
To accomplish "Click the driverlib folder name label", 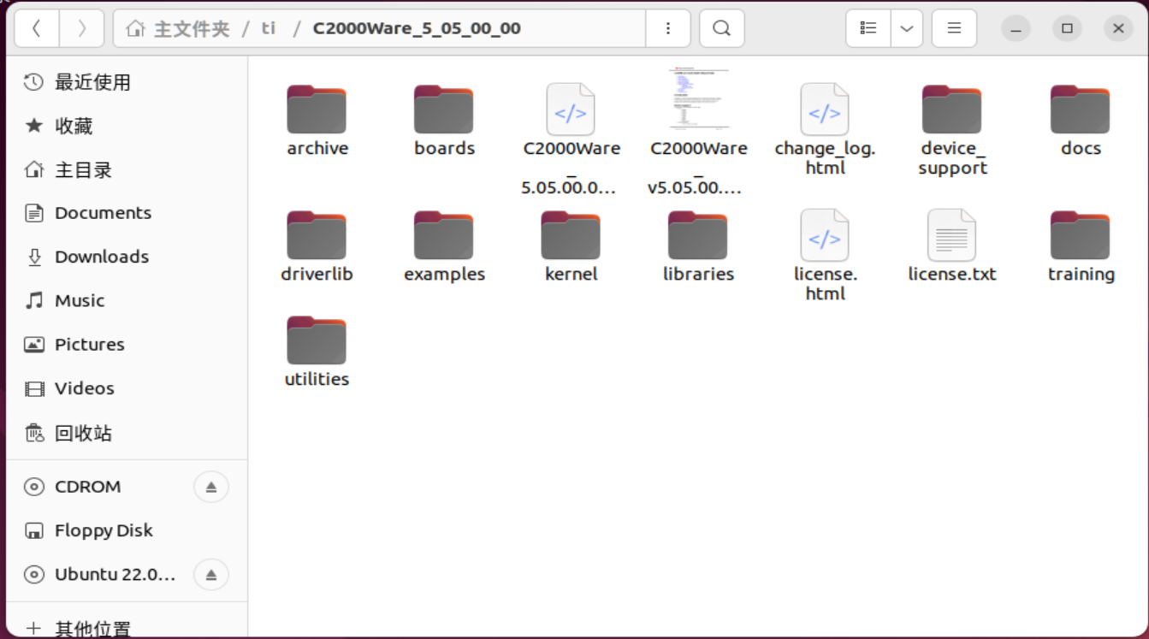I will click(317, 274).
